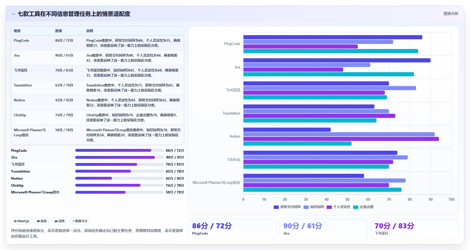Screen dimensions: 470x250
Task: Click the Teambition label on chart axis
Action: click(231, 113)
